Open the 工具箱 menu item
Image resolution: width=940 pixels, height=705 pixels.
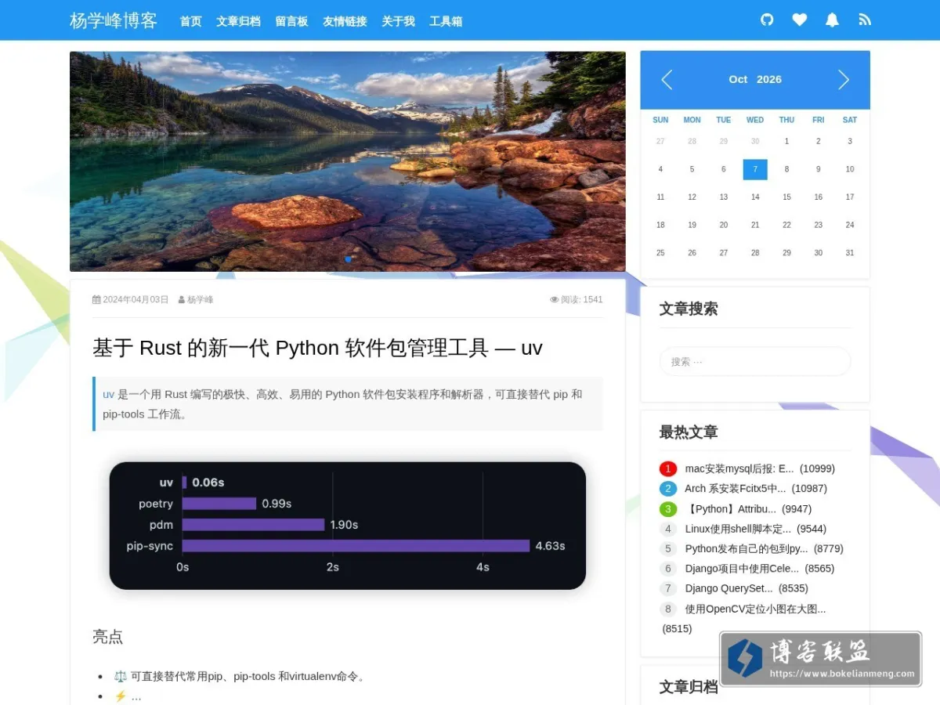[446, 21]
